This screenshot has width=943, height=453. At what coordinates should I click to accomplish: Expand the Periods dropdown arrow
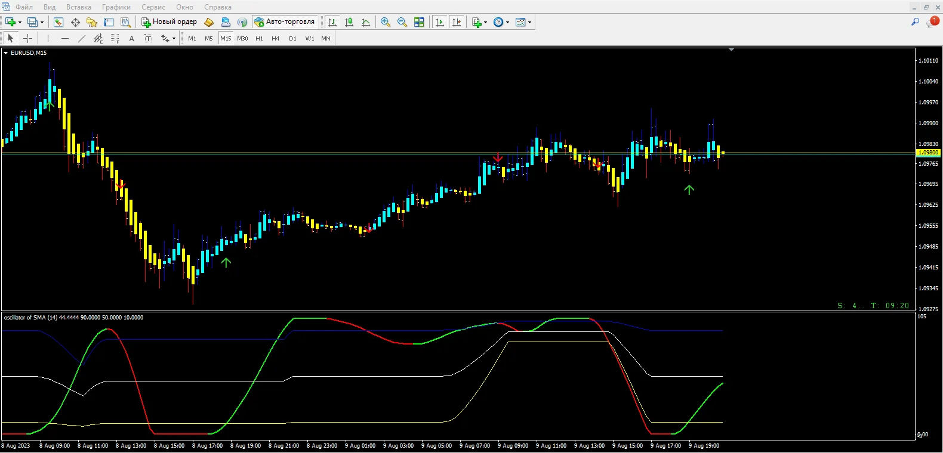507,22
